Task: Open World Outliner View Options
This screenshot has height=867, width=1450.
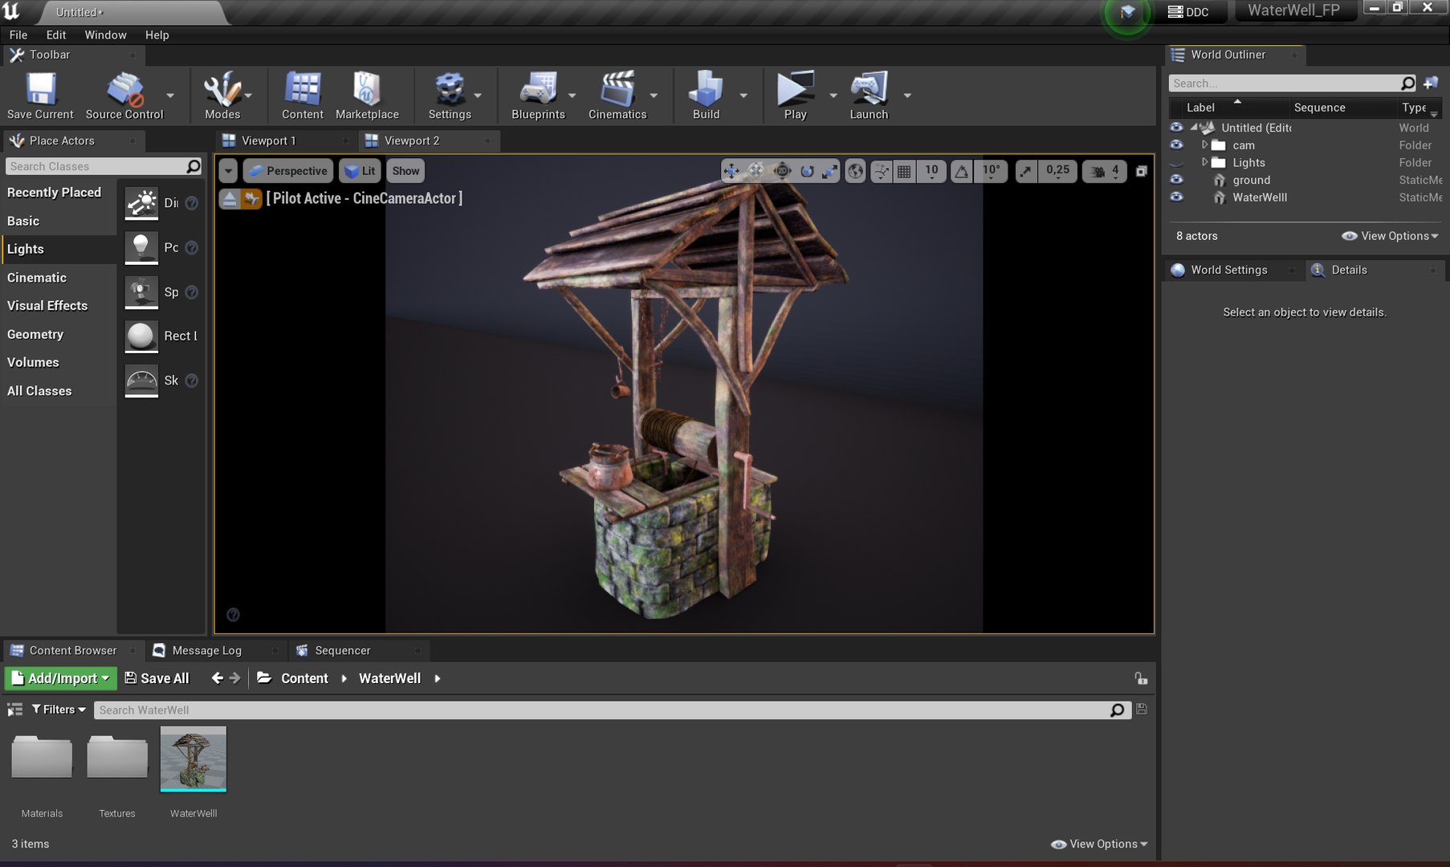Action: pos(1390,236)
